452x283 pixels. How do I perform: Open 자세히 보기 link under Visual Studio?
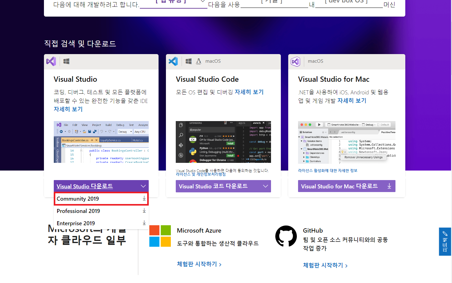pyautogui.click(x=68, y=109)
